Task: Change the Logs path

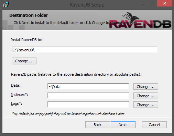Action: (x=146, y=105)
